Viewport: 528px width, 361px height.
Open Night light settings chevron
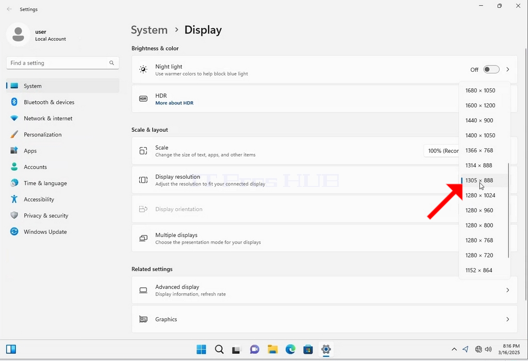pos(507,70)
